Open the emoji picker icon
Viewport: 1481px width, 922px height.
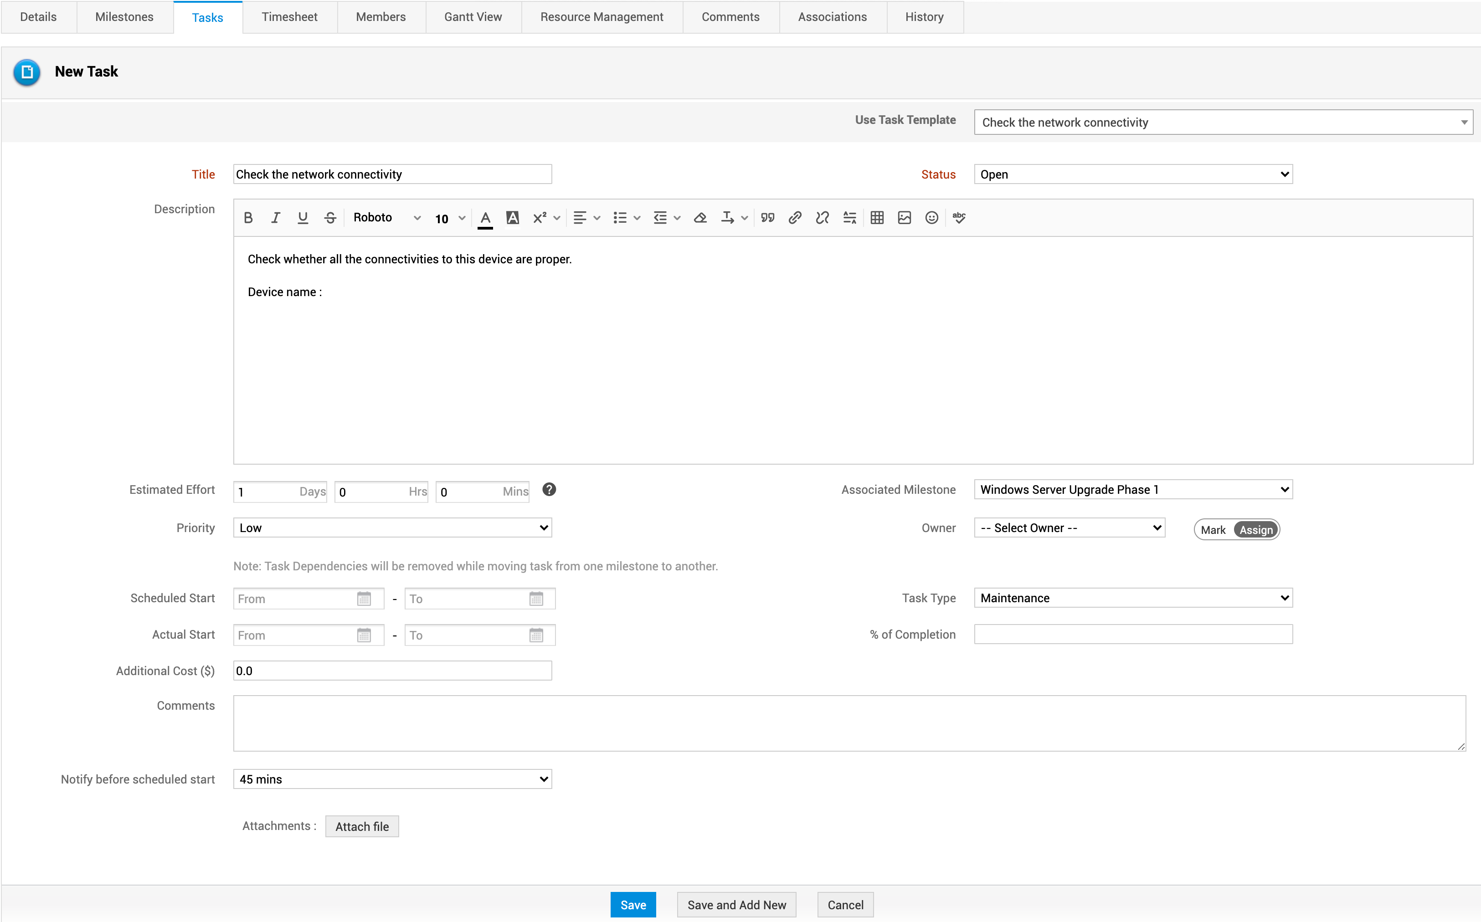coord(931,218)
